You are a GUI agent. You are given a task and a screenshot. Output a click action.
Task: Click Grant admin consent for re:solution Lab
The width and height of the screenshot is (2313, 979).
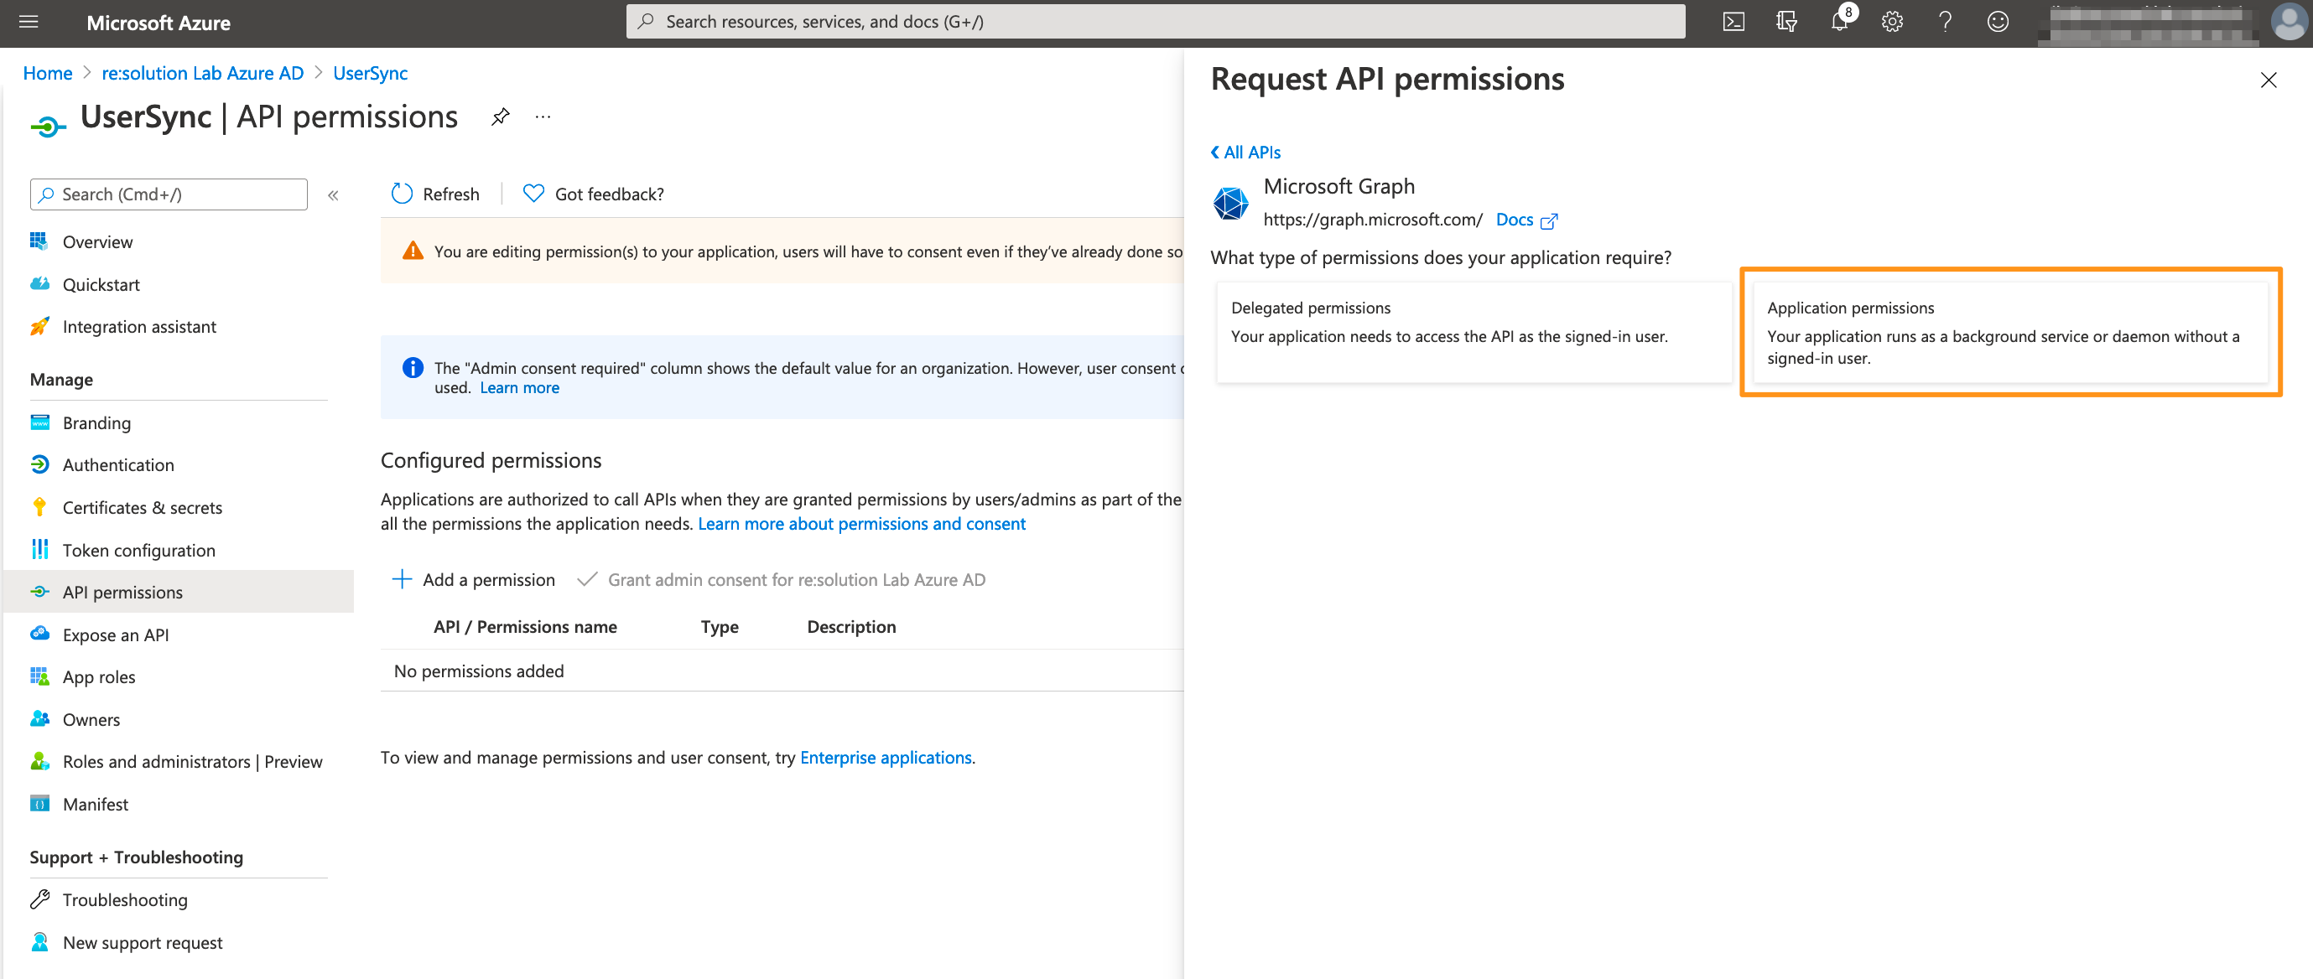(x=780, y=580)
